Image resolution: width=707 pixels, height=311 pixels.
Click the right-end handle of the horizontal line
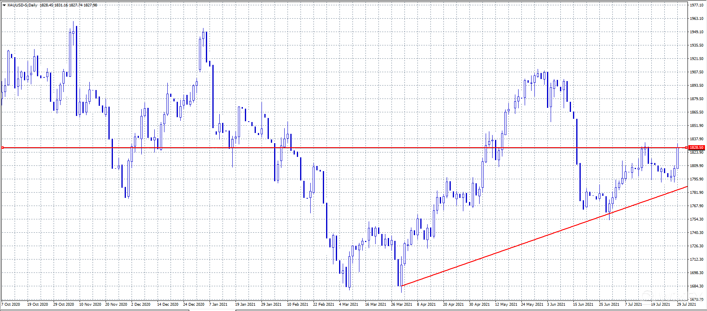(x=687, y=148)
